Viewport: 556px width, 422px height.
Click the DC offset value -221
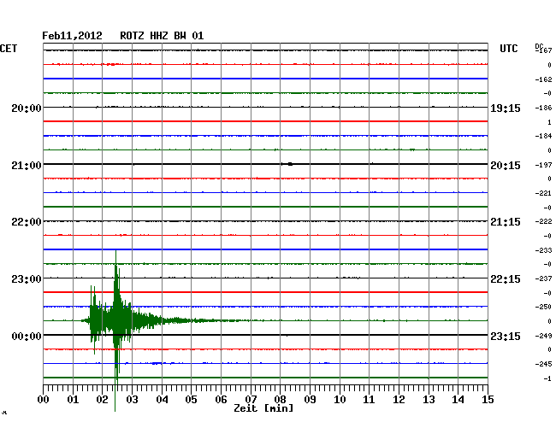pos(543,193)
